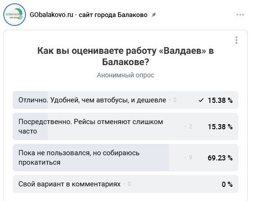This screenshot has height=201, width=253.
Task: Click vote count 9 on third option
Action: tap(190, 158)
